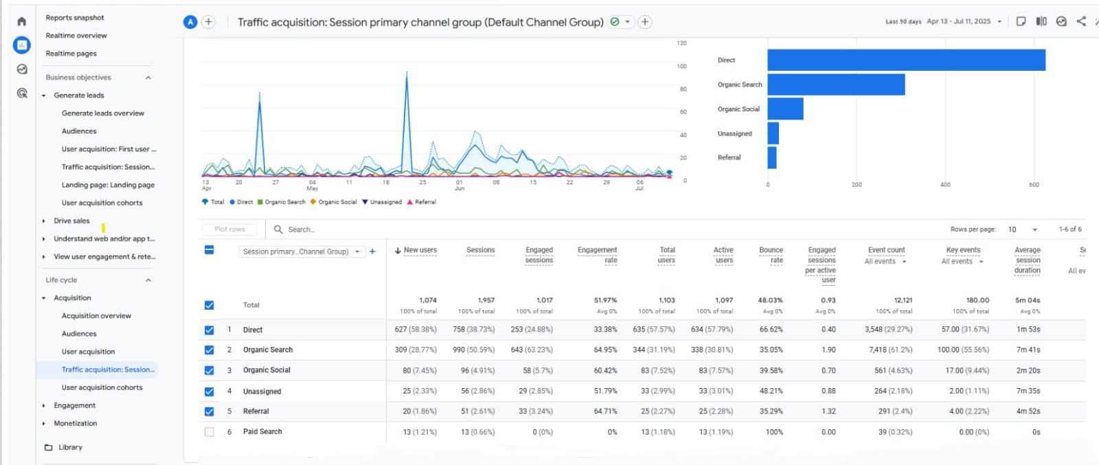This screenshot has width=1099, height=465.
Task: Click the Organic Social bar in bar chart
Action: click(785, 109)
